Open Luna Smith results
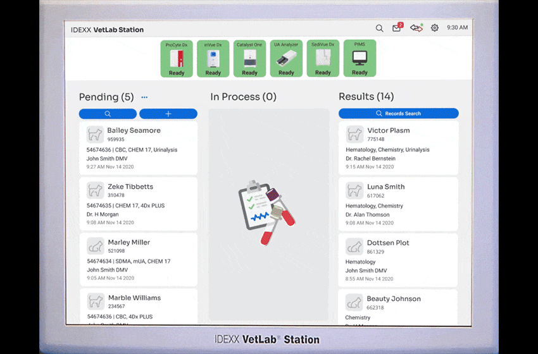This screenshot has width=538, height=354. click(x=398, y=204)
